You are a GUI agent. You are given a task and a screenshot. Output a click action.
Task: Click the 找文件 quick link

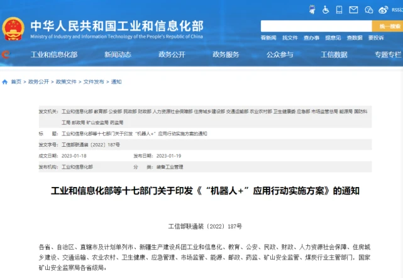290,38
